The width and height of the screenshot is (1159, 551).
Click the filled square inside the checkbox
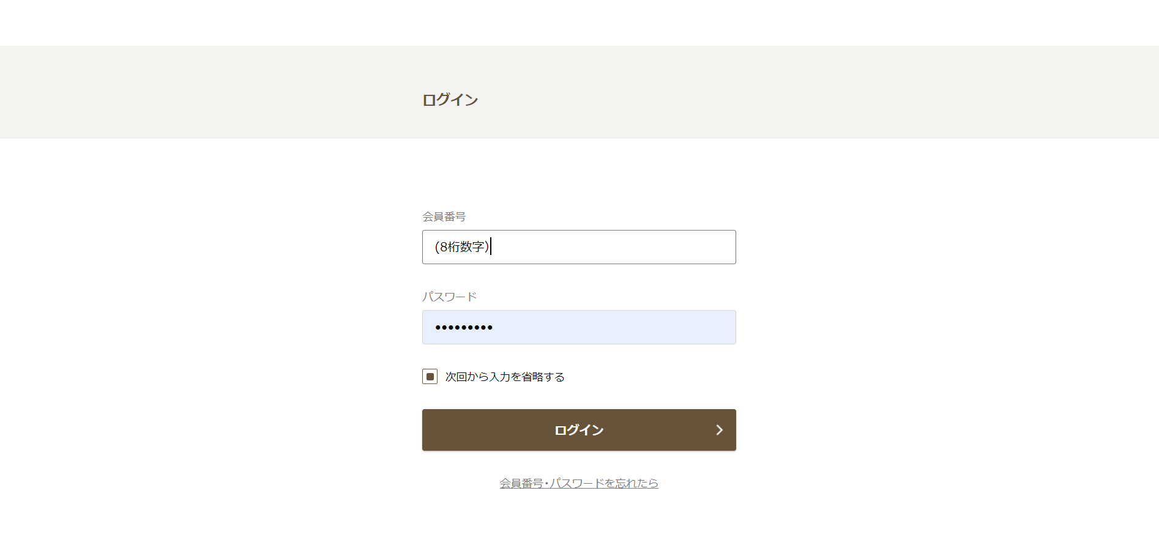click(x=430, y=377)
